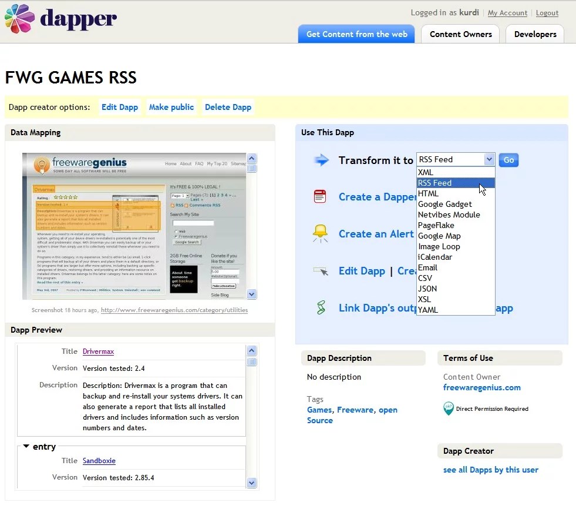This screenshot has height=509, width=576.
Task: Click the green chain Link Dapp icon
Action: click(x=321, y=307)
